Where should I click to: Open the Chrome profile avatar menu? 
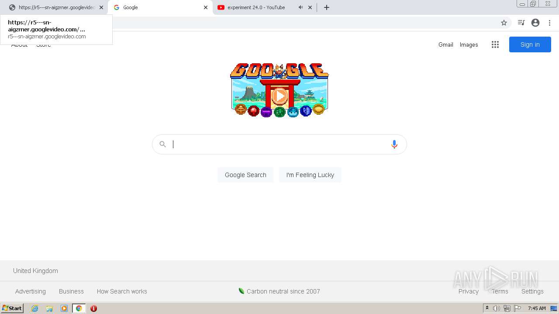(x=535, y=23)
